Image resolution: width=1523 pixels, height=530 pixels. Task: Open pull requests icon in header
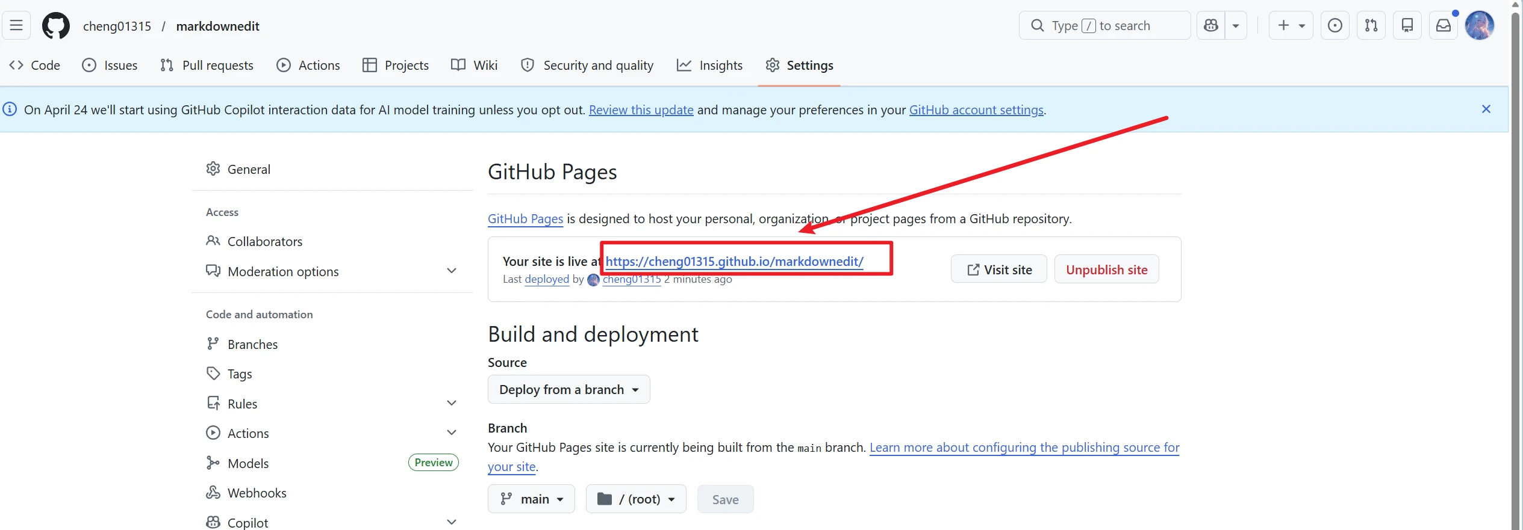click(1371, 25)
